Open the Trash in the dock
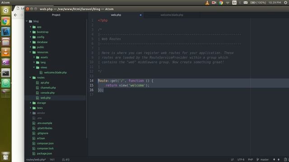289x162 pixels. point(6,156)
